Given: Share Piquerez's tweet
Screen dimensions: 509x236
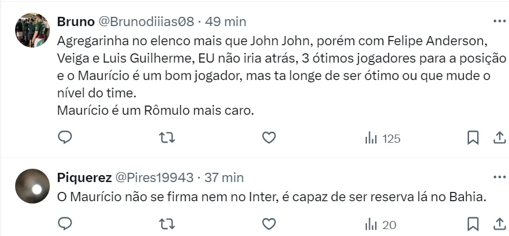Looking at the screenshot, I should click(499, 223).
